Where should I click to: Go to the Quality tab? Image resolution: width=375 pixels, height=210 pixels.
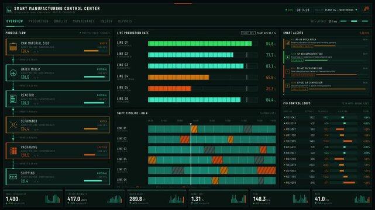point(60,21)
